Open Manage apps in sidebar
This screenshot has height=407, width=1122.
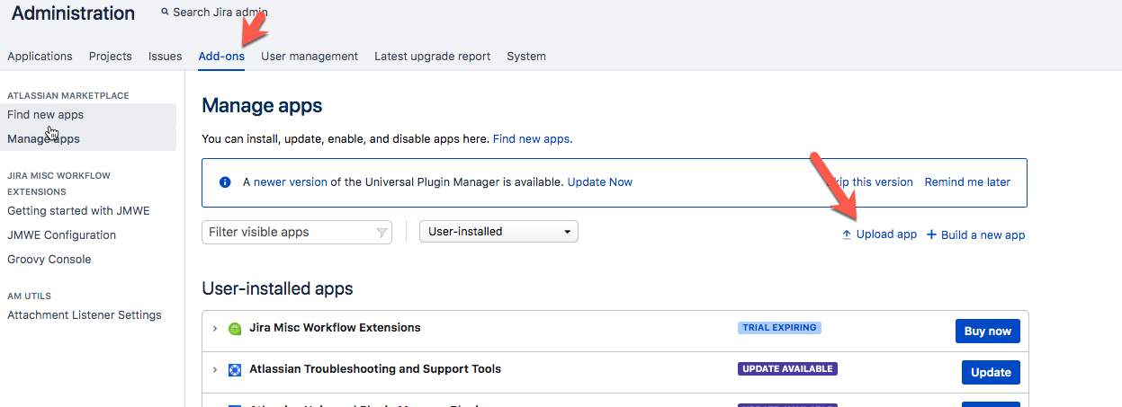(x=88, y=139)
